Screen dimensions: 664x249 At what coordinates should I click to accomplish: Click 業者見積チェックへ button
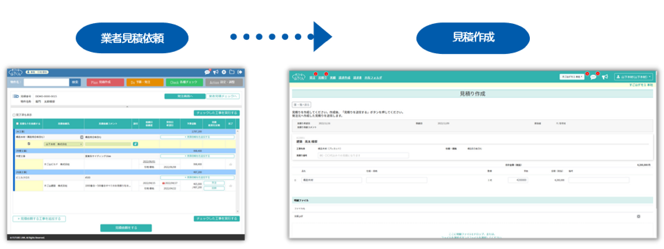[x=223, y=96]
